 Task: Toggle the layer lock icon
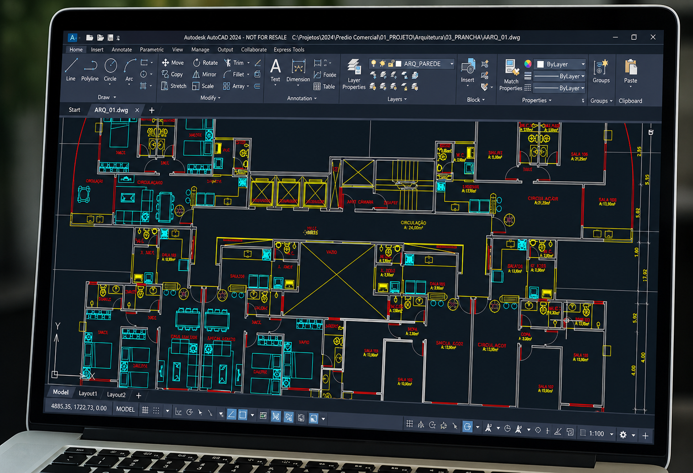click(x=391, y=63)
